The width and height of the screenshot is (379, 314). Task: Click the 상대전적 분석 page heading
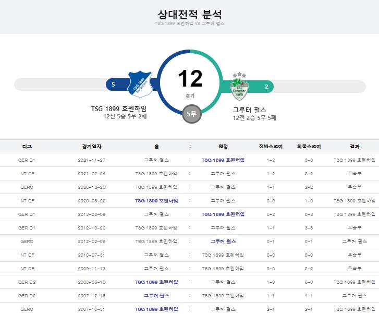click(190, 14)
